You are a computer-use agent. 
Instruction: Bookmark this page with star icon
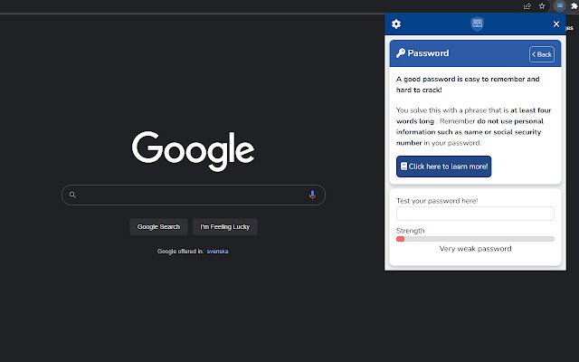[x=542, y=6]
